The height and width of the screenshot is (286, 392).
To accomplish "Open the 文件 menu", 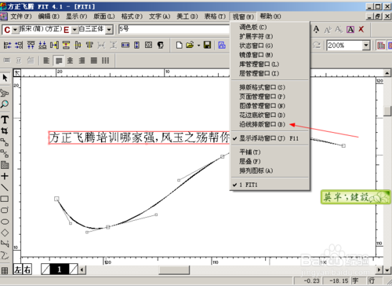I will pos(21,16).
